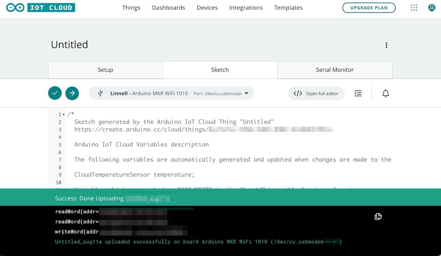The image size is (441, 256).
Task: Go to Dashboards
Action: (x=169, y=8)
